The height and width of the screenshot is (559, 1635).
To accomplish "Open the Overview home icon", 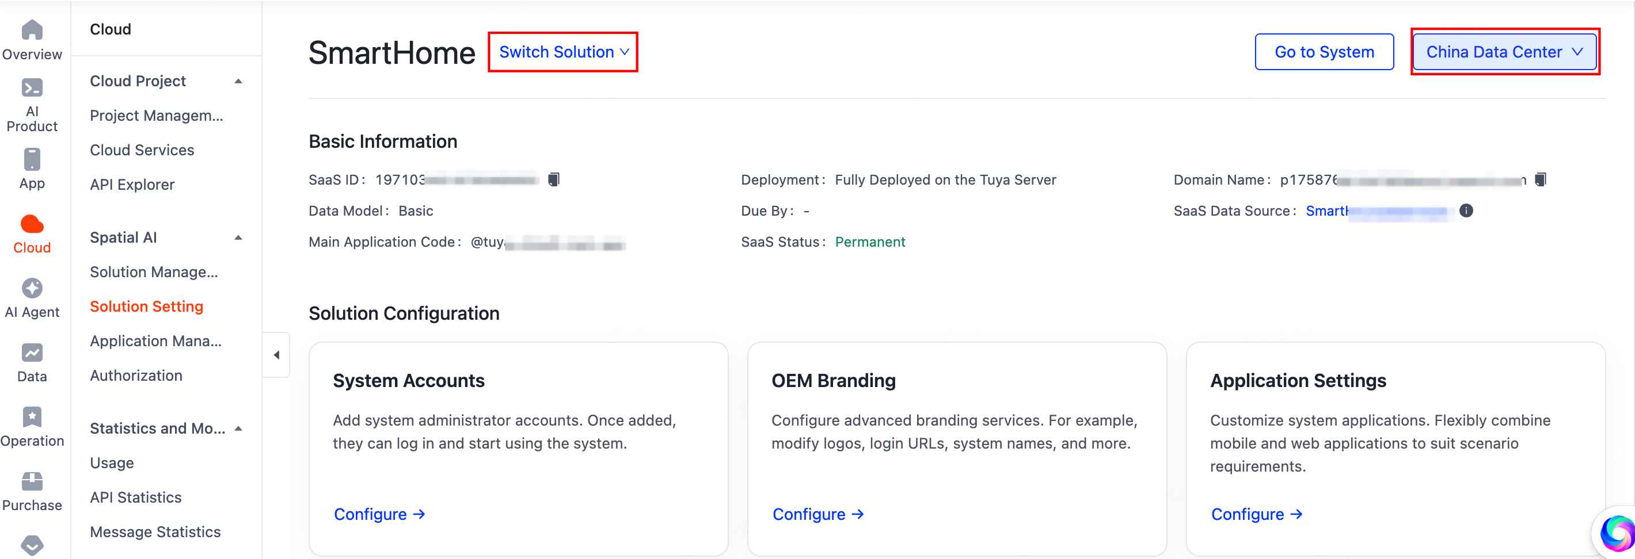I will [x=32, y=30].
